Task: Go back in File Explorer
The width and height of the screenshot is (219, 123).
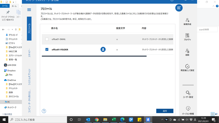Action: click(3, 30)
